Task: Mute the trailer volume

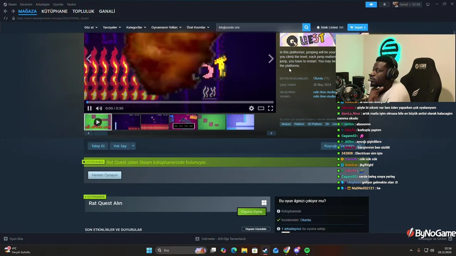Action: click(99, 108)
